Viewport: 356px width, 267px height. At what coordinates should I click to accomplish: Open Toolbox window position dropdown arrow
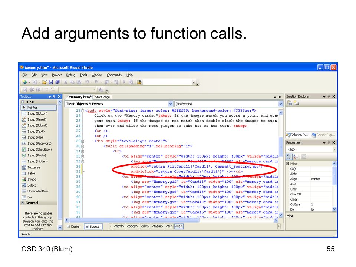click(x=50, y=97)
